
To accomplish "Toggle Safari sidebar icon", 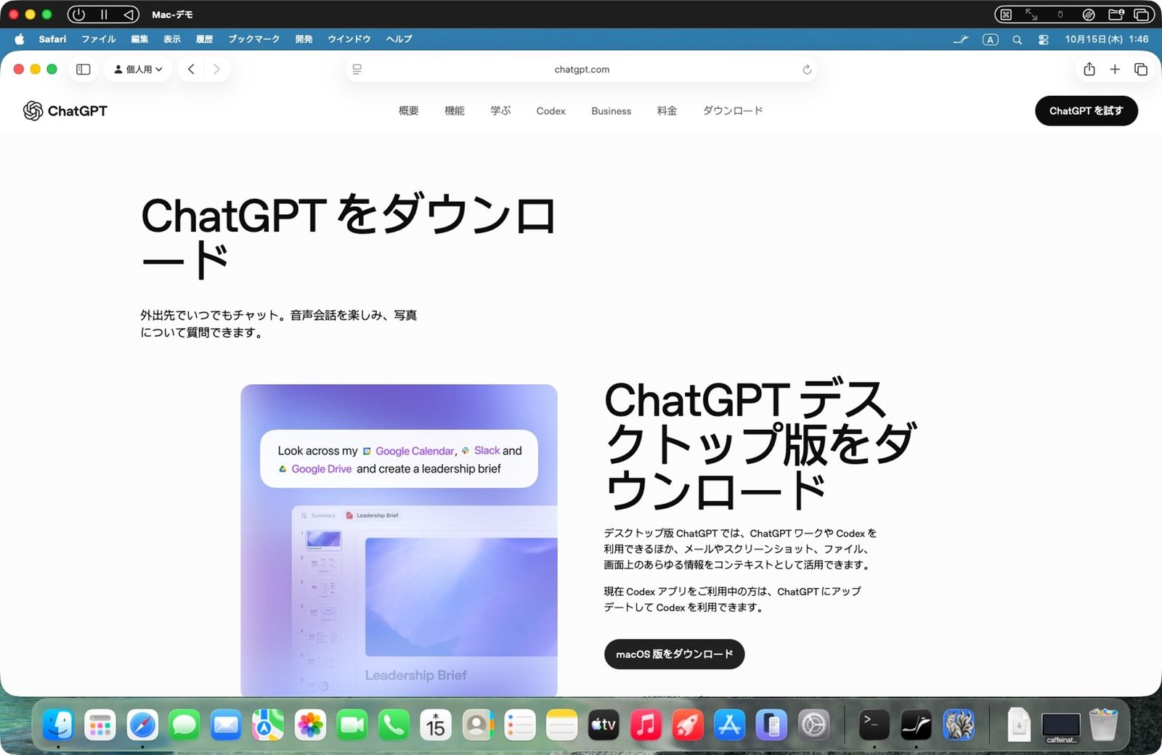I will click(x=84, y=69).
